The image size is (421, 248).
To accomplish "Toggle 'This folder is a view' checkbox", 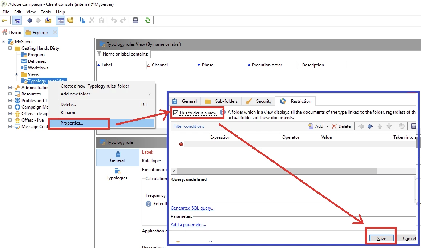I will pyautogui.click(x=175, y=113).
